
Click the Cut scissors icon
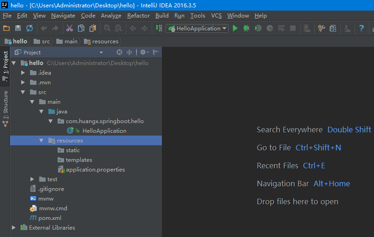click(70, 29)
